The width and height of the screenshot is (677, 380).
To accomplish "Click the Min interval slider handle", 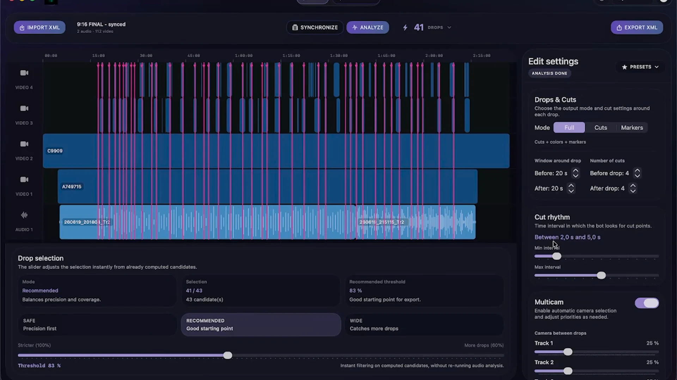I will tap(557, 256).
